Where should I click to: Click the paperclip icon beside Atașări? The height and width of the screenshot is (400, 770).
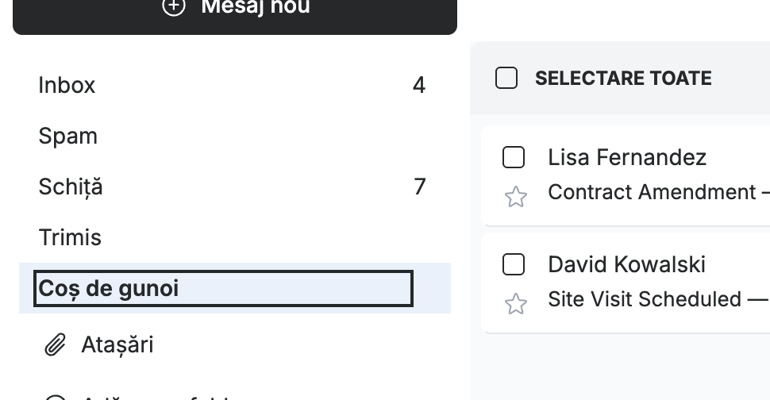(55, 344)
